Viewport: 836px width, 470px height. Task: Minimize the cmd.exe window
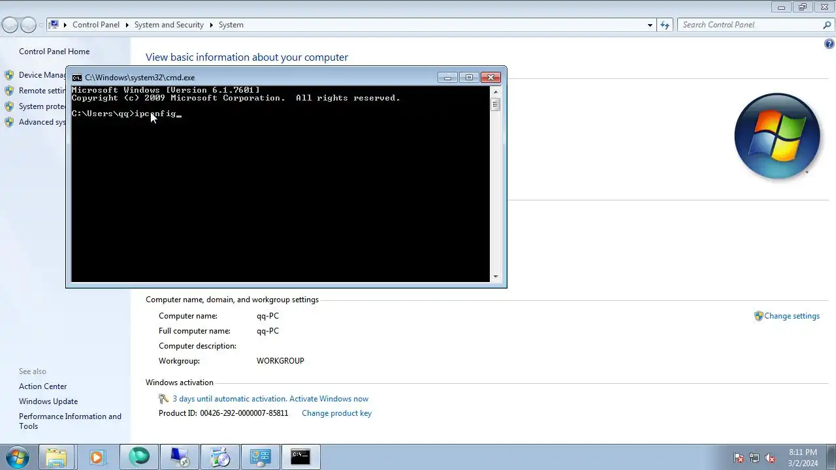click(447, 77)
